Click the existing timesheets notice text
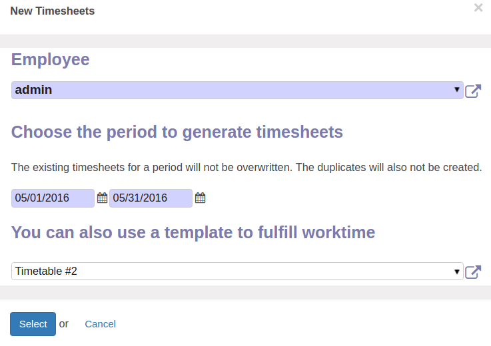The width and height of the screenshot is (491, 346). click(246, 167)
